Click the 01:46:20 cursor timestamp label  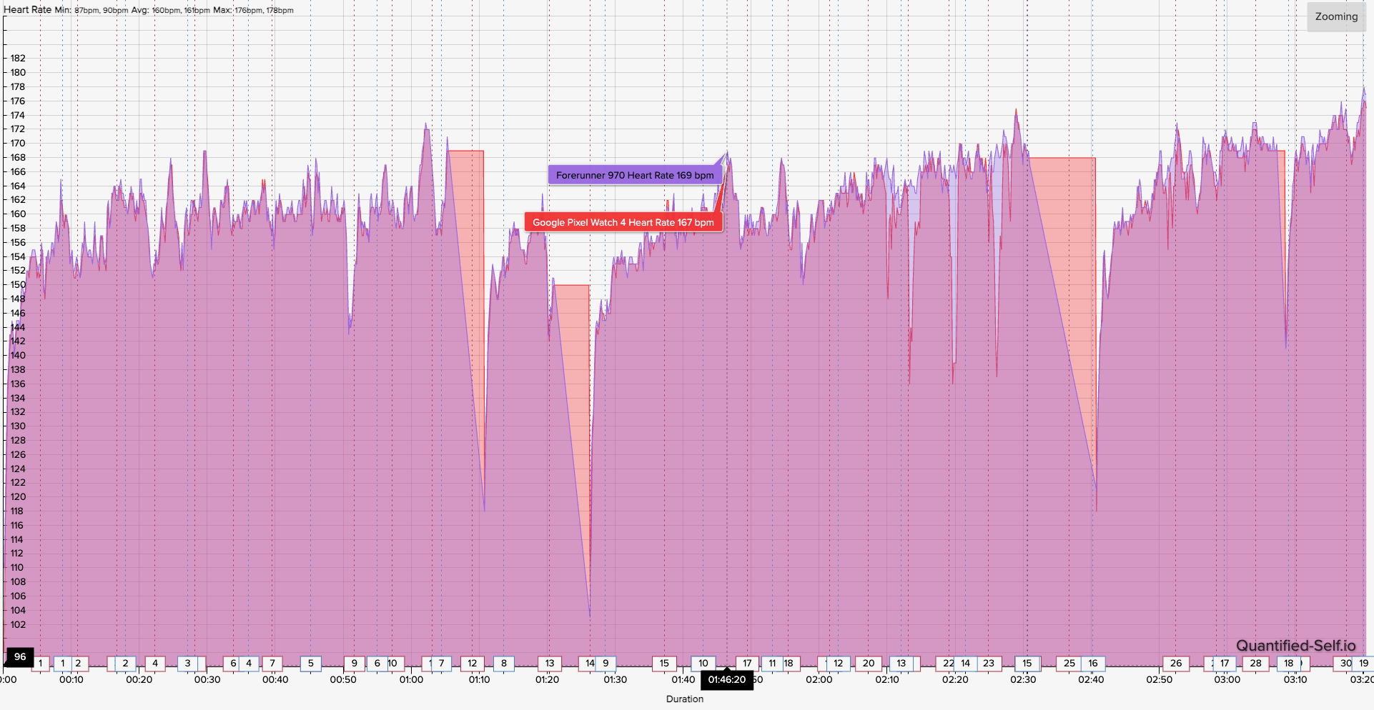tap(726, 680)
